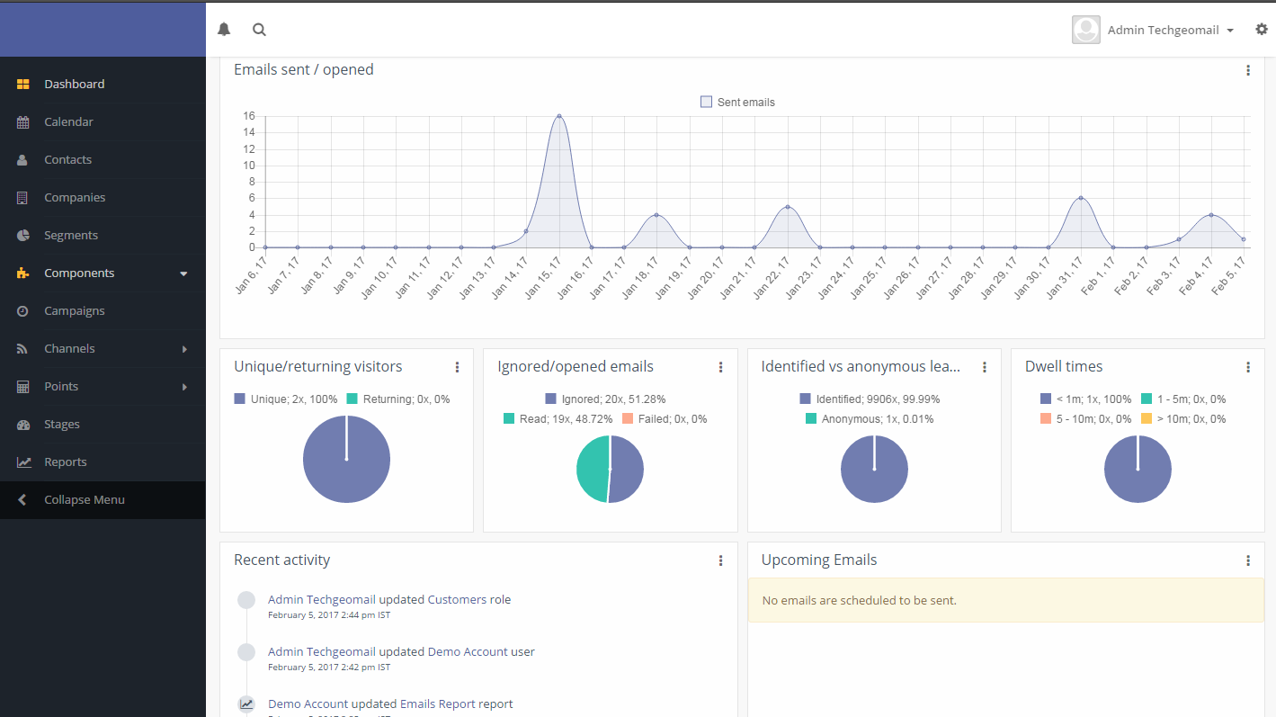Open the search magnifier icon

coord(259,30)
